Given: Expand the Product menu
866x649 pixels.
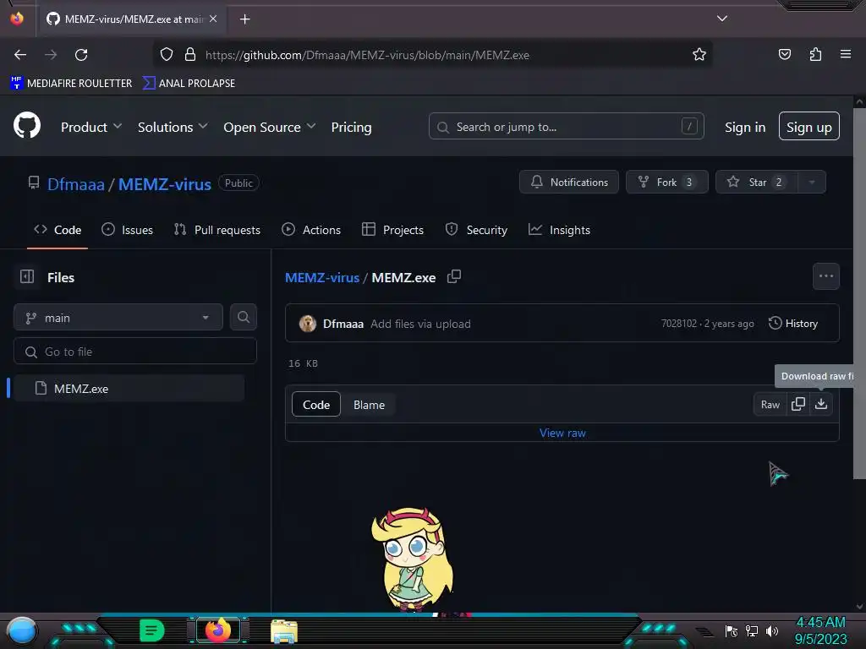Looking at the screenshot, I should (x=91, y=127).
